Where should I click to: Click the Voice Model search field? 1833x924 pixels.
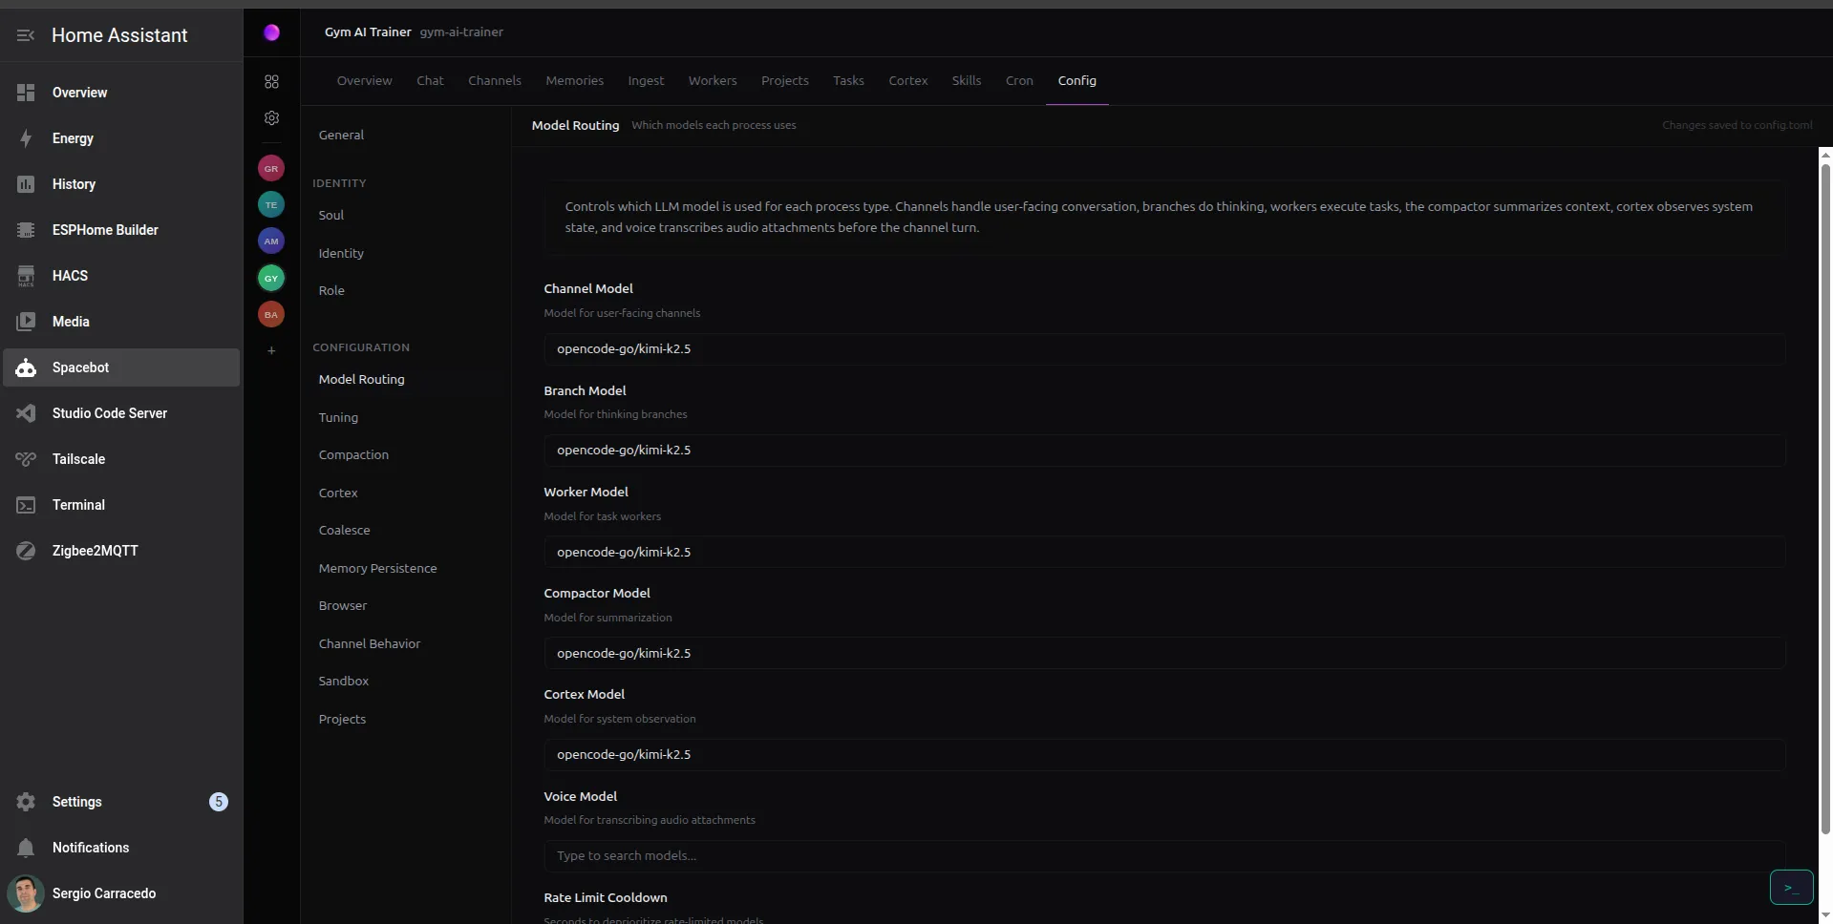tap(1163, 856)
